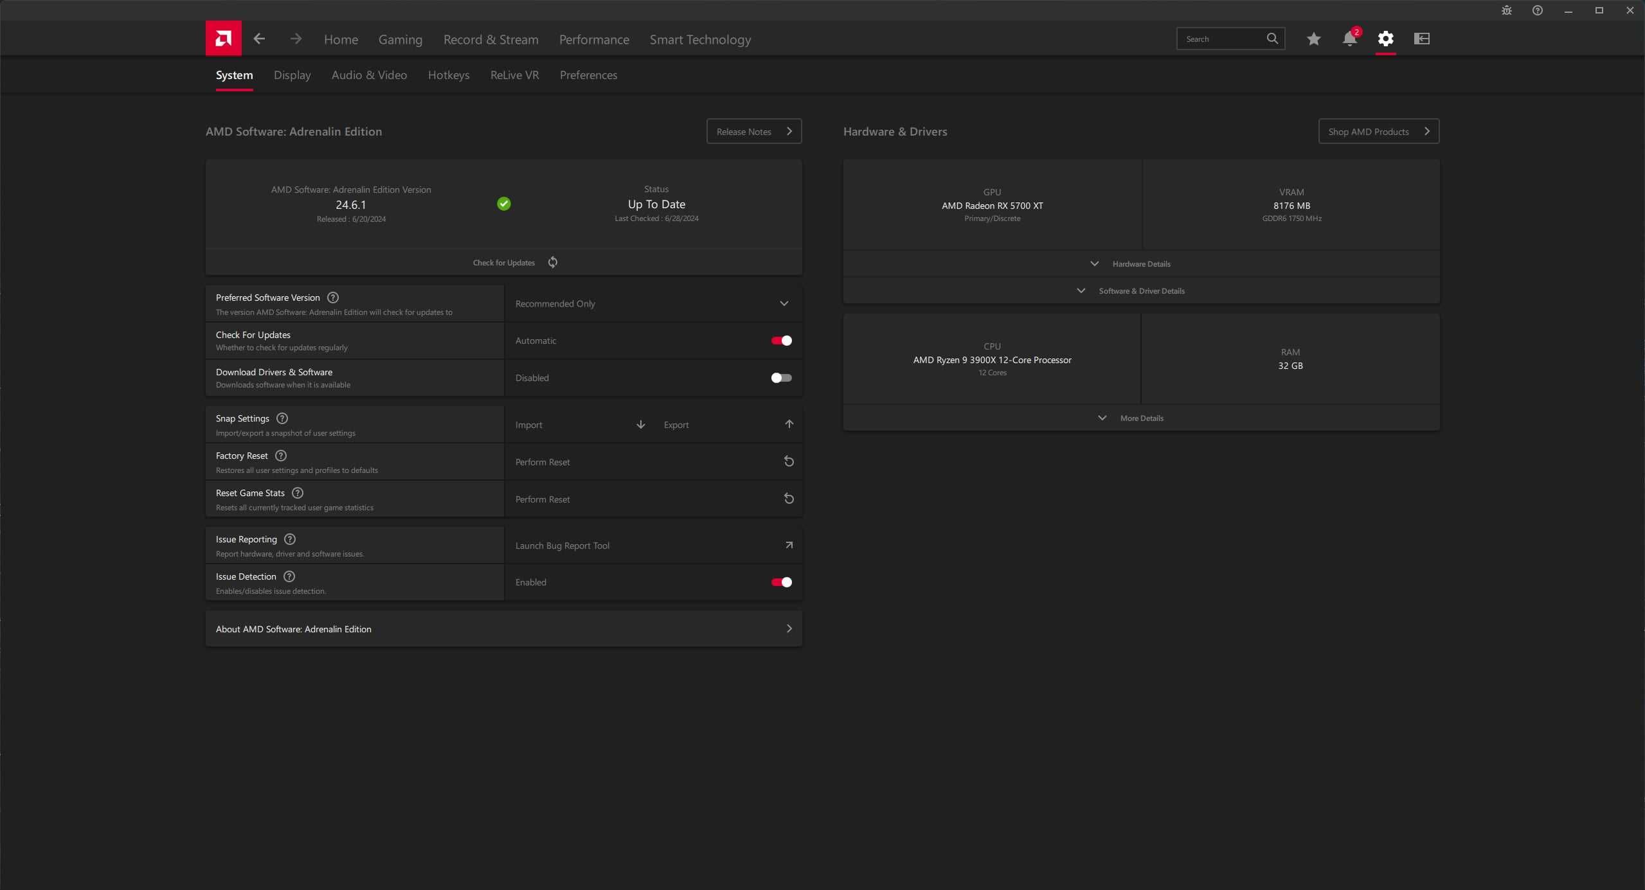The width and height of the screenshot is (1645, 890).
Task: Show help for Issue Reporting
Action: coord(289,539)
